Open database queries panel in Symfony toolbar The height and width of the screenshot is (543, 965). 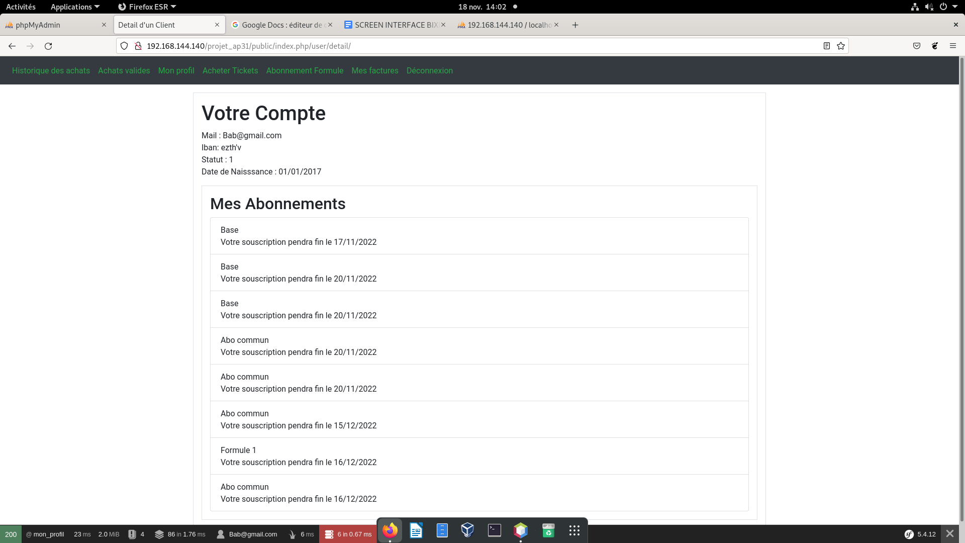tap(348, 534)
